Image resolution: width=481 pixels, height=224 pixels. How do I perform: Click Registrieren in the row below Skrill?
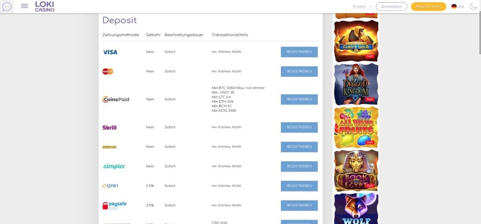point(299,147)
